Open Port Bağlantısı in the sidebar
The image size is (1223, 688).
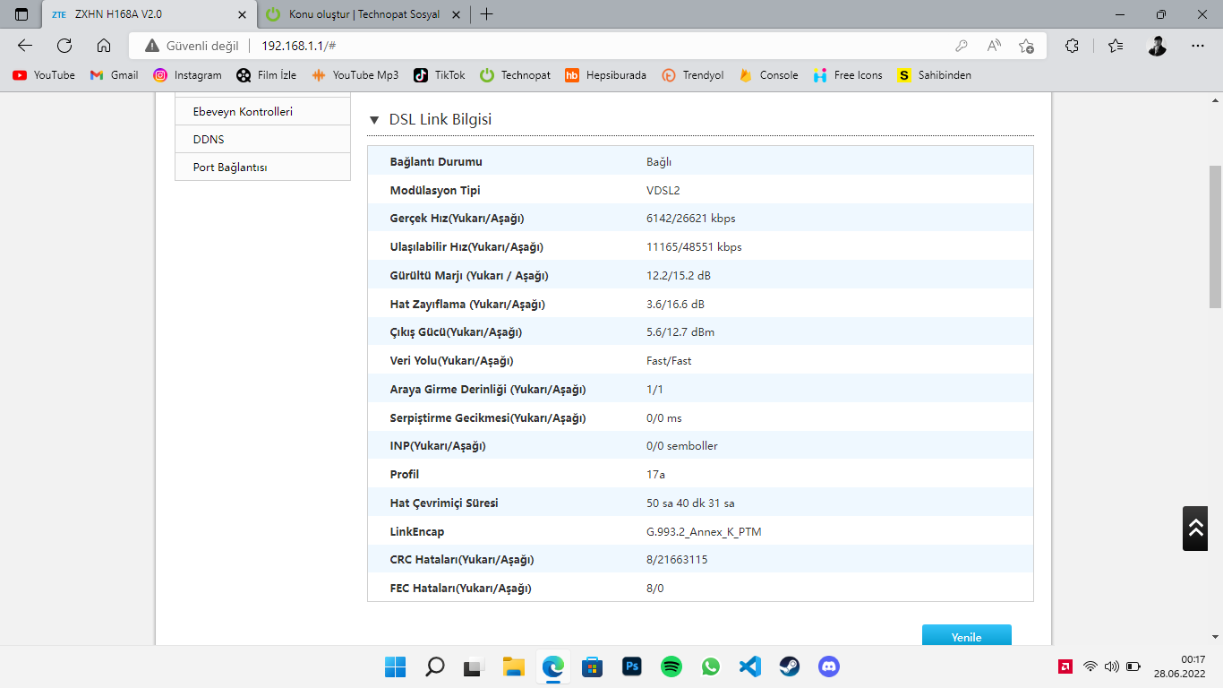pyautogui.click(x=262, y=168)
